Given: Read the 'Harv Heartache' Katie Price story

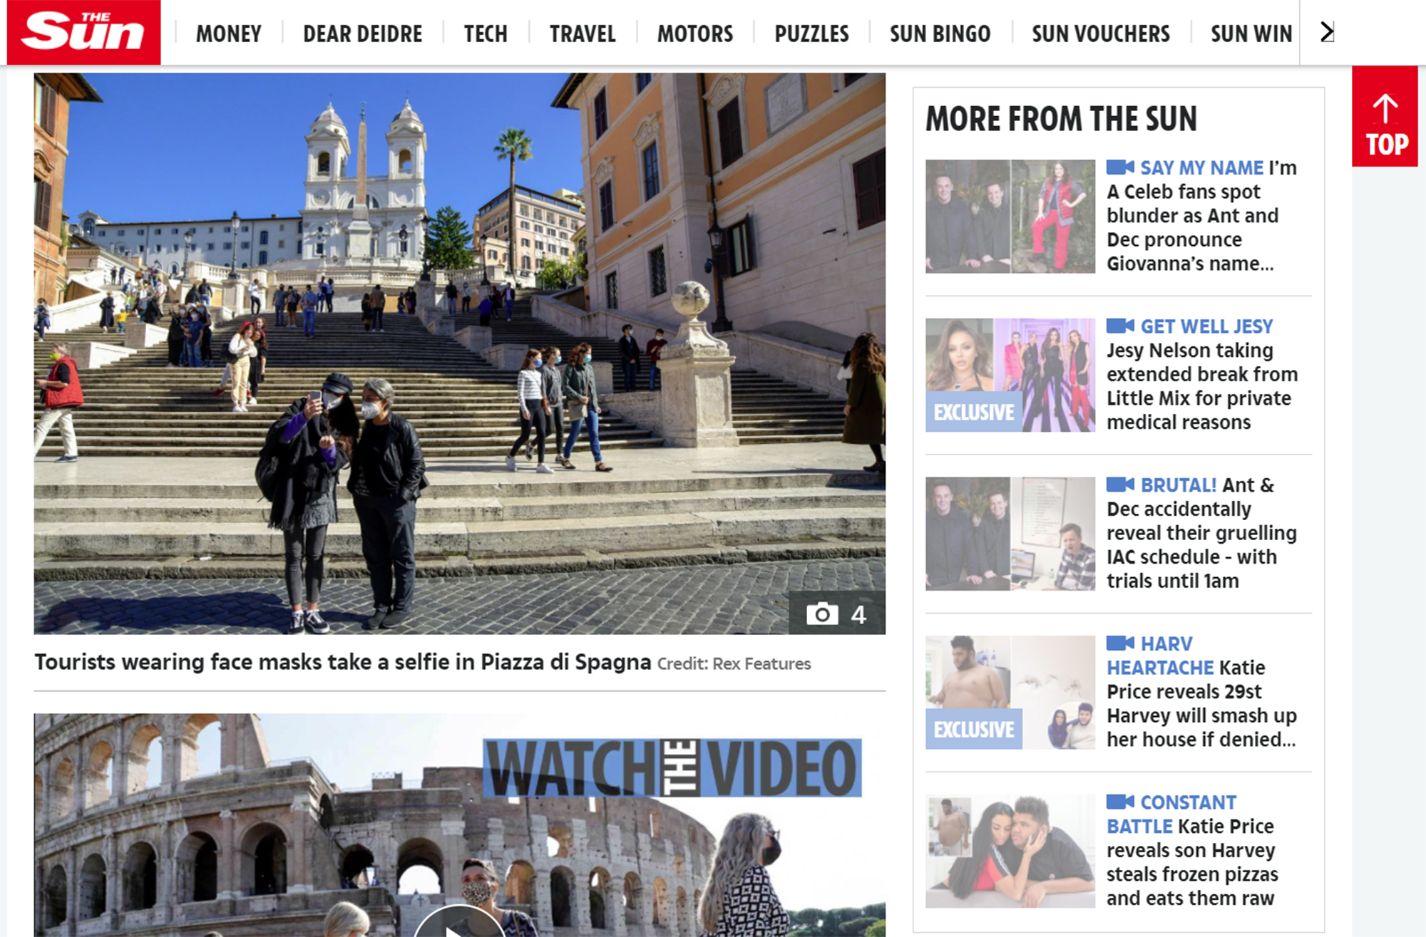Looking at the screenshot, I should point(1201,692).
